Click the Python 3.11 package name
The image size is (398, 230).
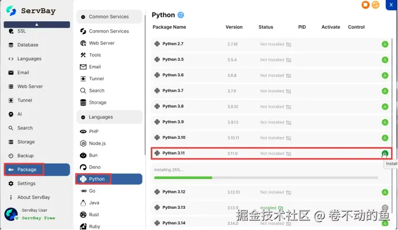[174, 153]
